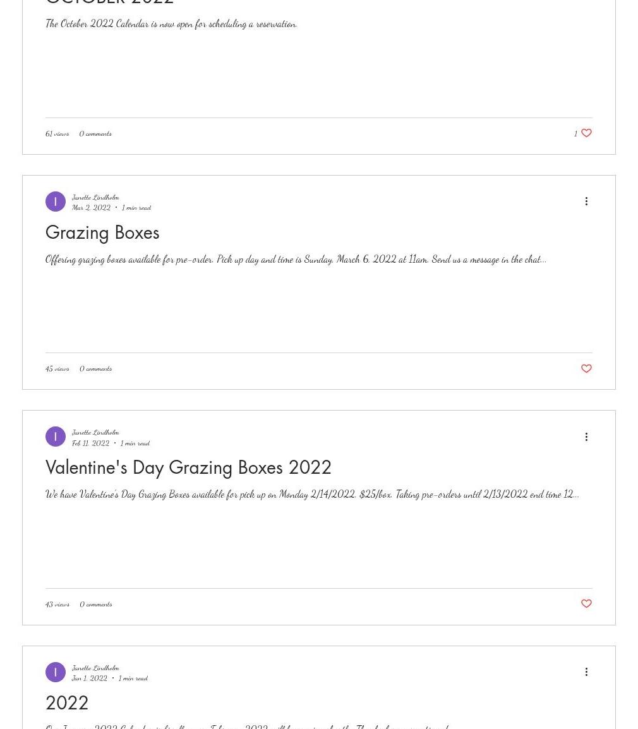Click the October 2022 calendar excerpt text
Screen dimensions: 638x729
click(171, 24)
